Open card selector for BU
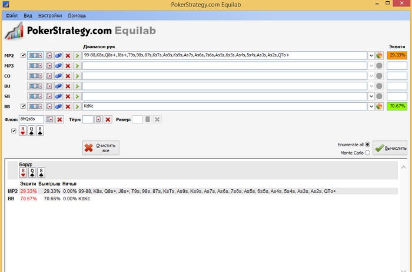This screenshot has height=272, width=412. point(49,86)
